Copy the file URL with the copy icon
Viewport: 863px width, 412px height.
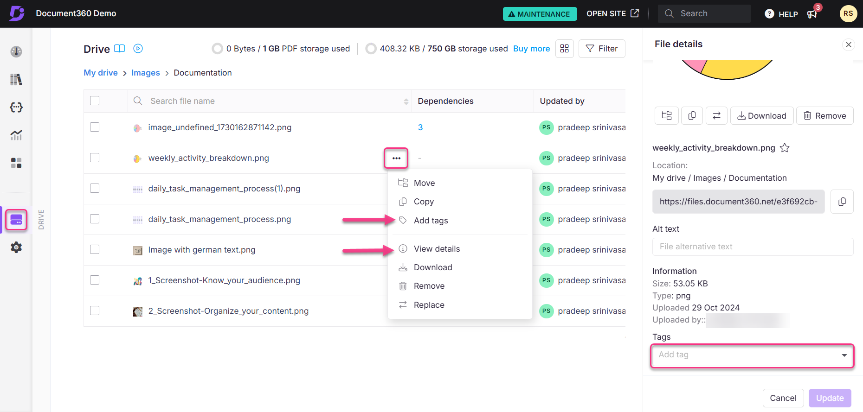pos(842,202)
